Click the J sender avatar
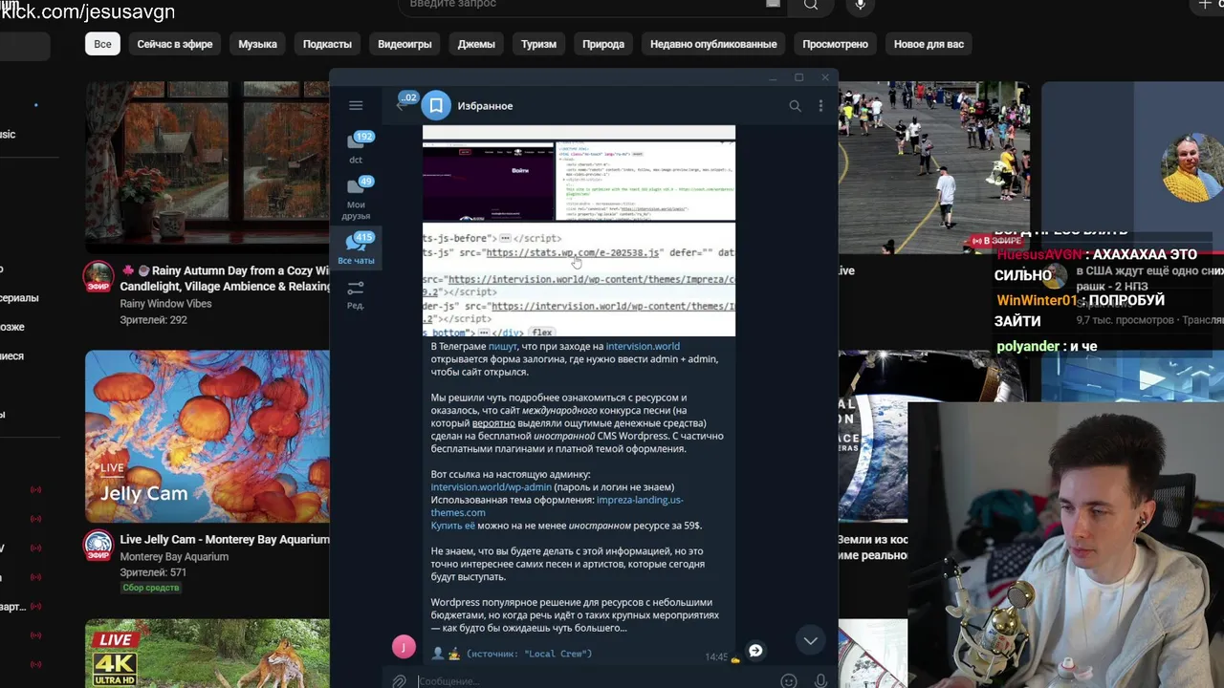Image resolution: width=1224 pixels, height=688 pixels. 404,647
